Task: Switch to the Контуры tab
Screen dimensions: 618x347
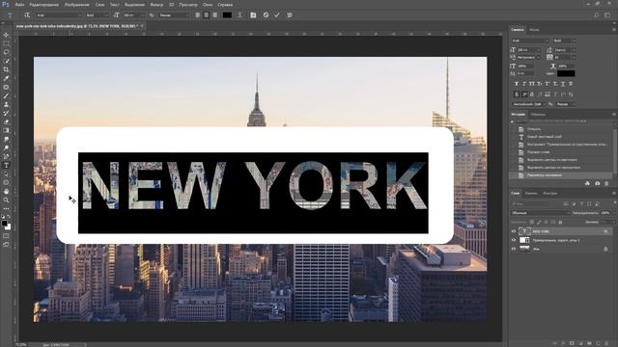Action: [549, 193]
